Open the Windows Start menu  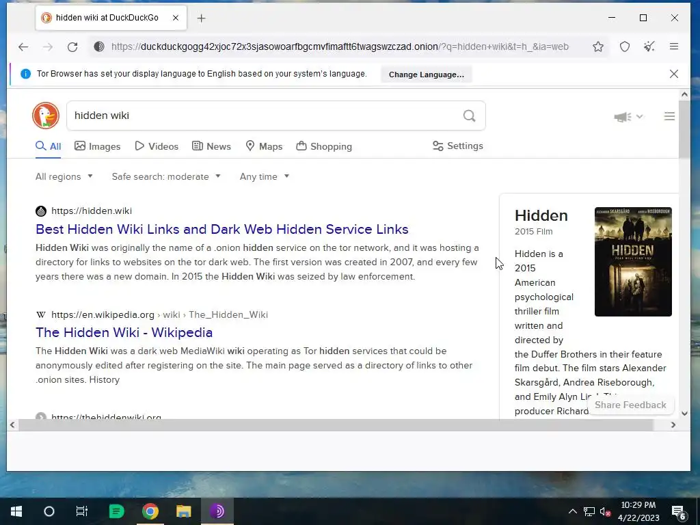coord(16,511)
